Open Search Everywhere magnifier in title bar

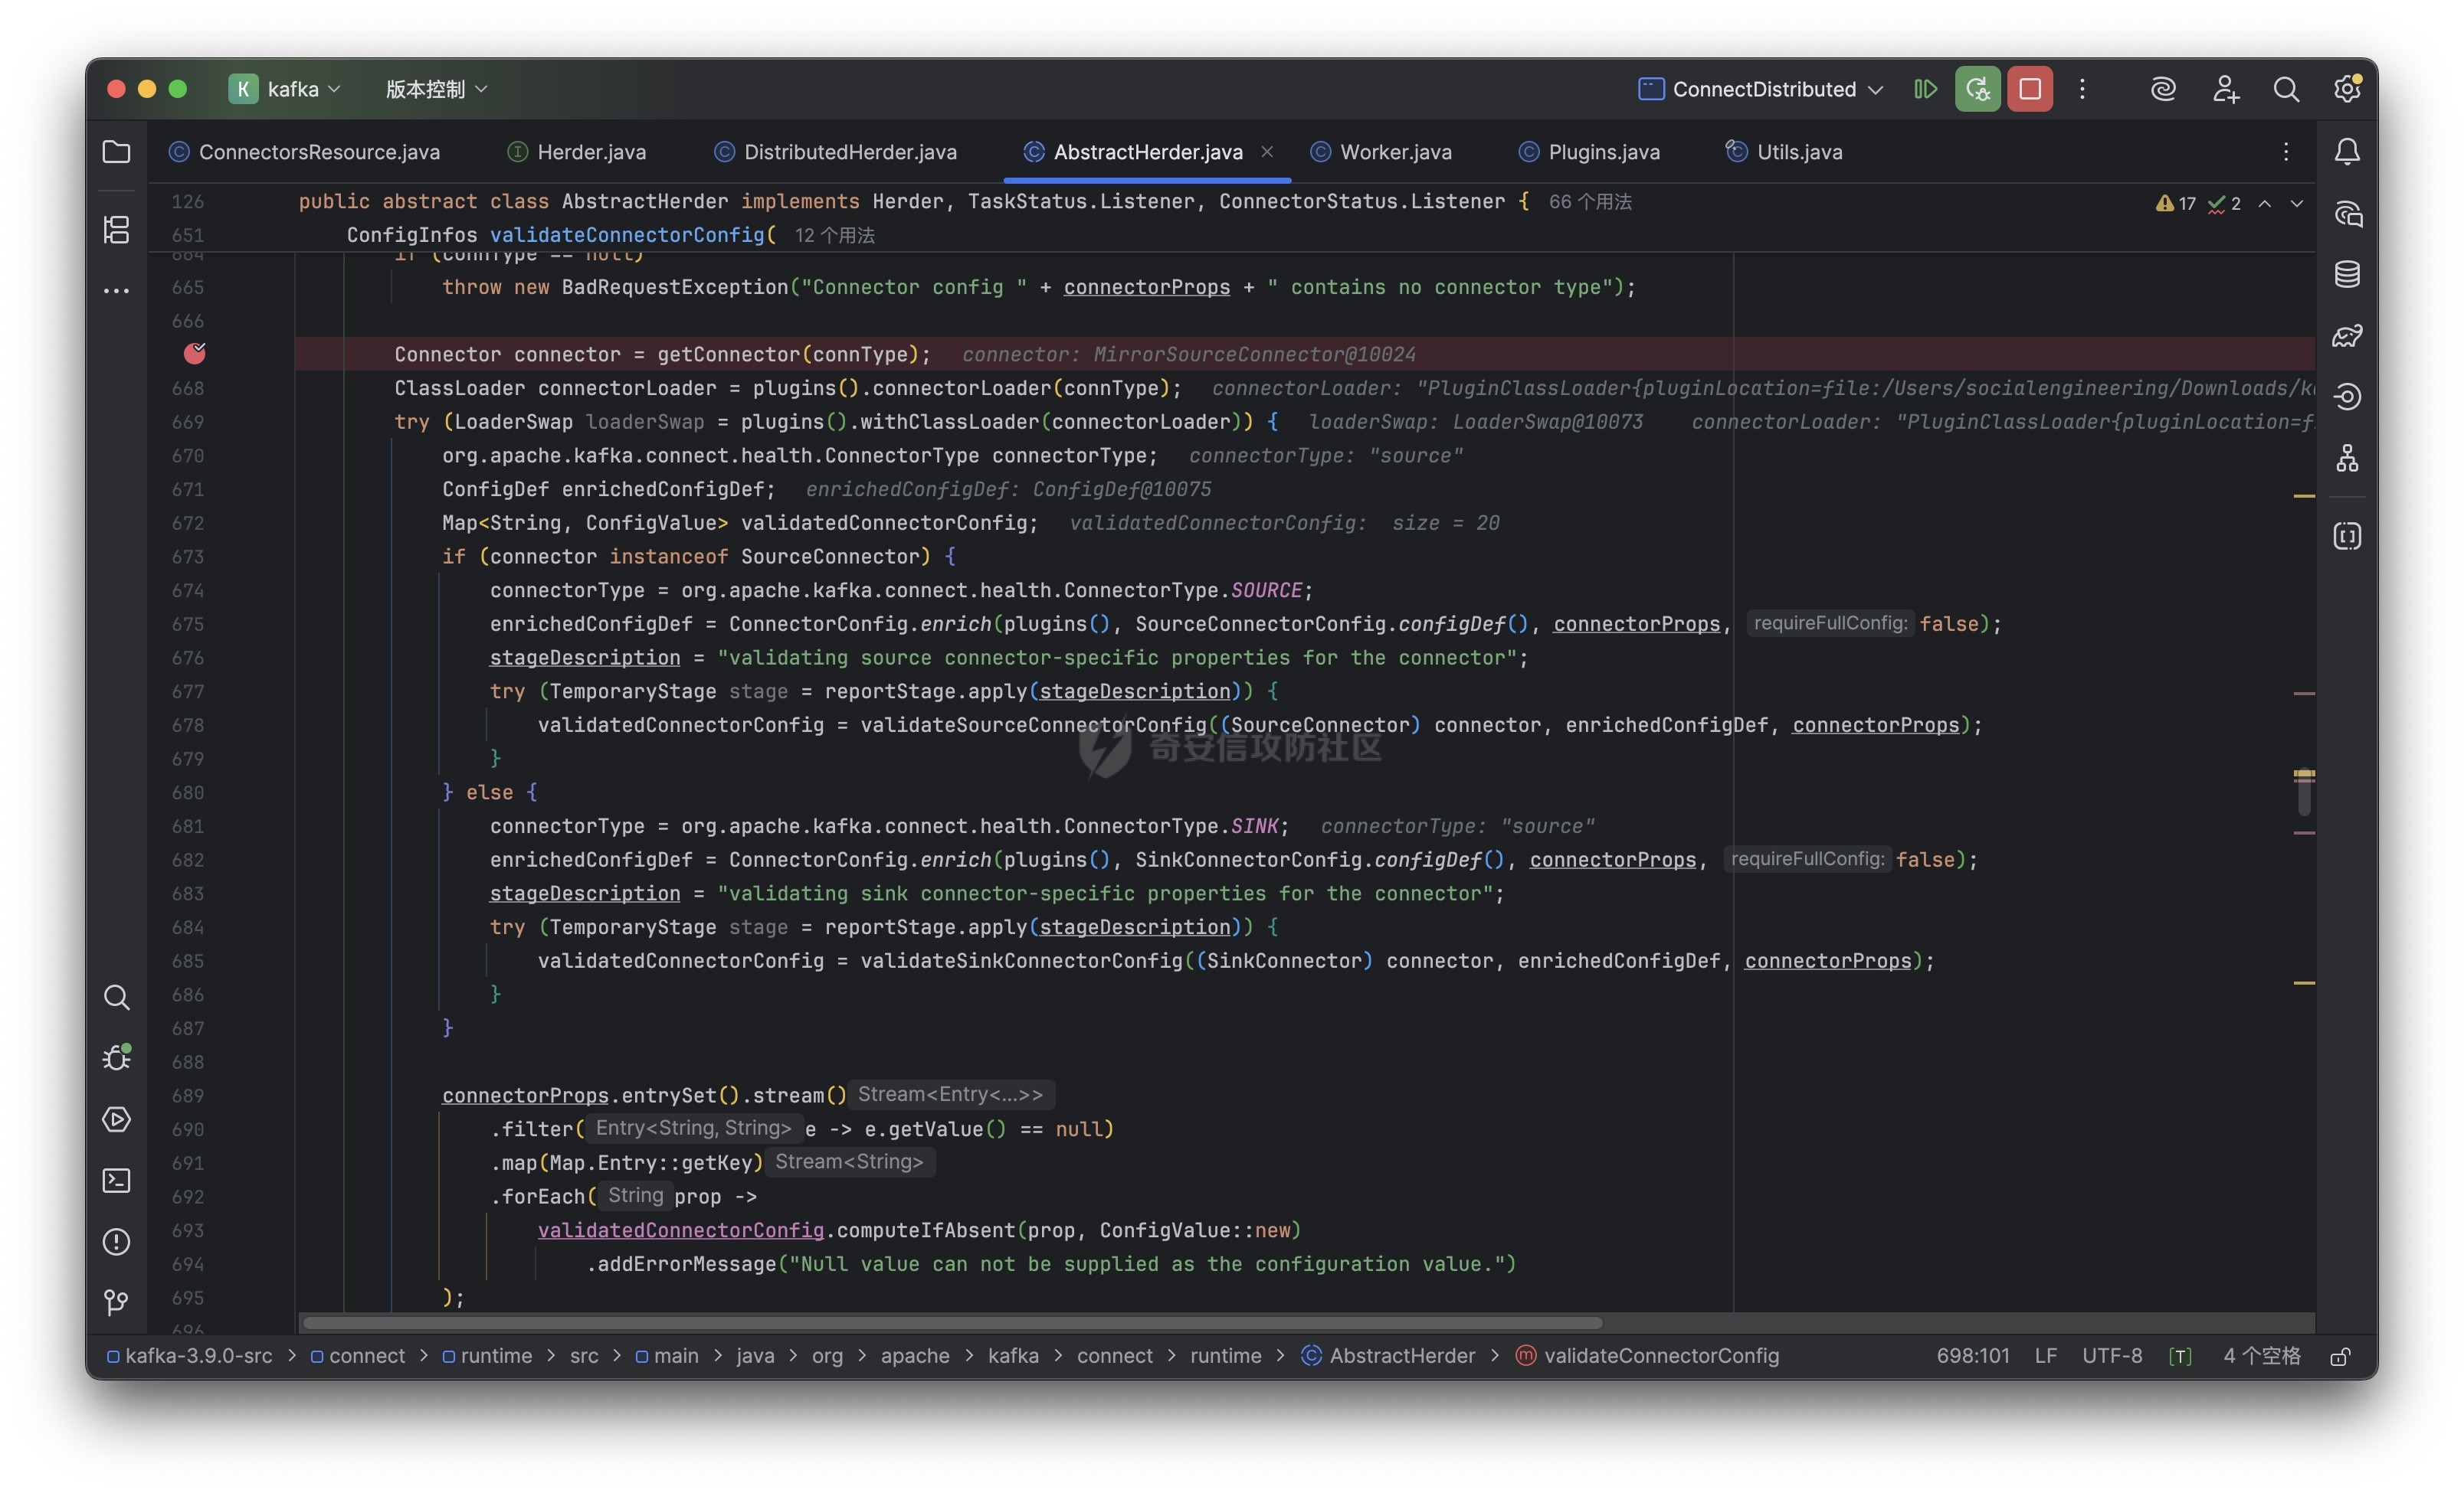[2286, 89]
